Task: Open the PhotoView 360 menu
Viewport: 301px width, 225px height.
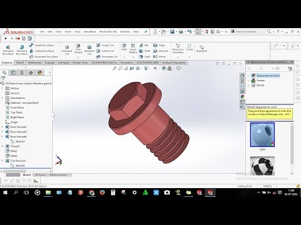Action: pos(108,32)
